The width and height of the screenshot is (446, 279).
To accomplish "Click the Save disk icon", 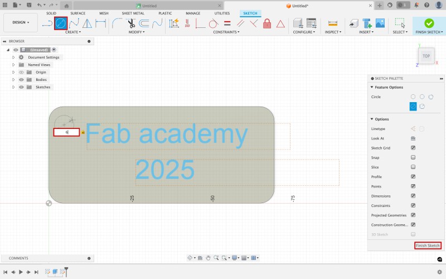I will tap(29, 5).
